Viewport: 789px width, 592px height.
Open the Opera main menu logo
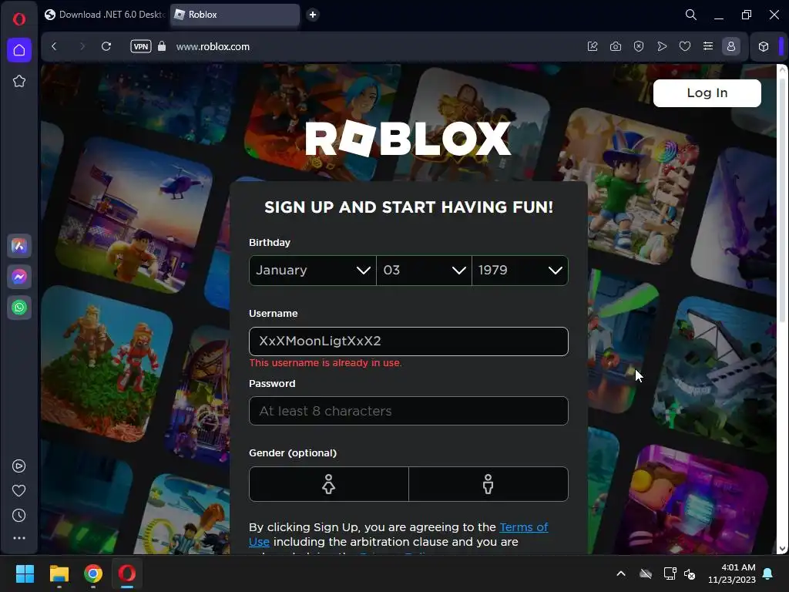point(19,19)
